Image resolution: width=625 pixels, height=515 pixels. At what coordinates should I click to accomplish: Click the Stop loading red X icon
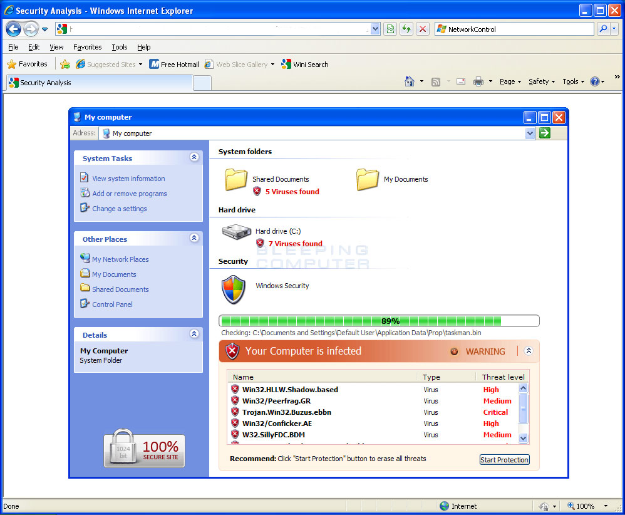(423, 29)
